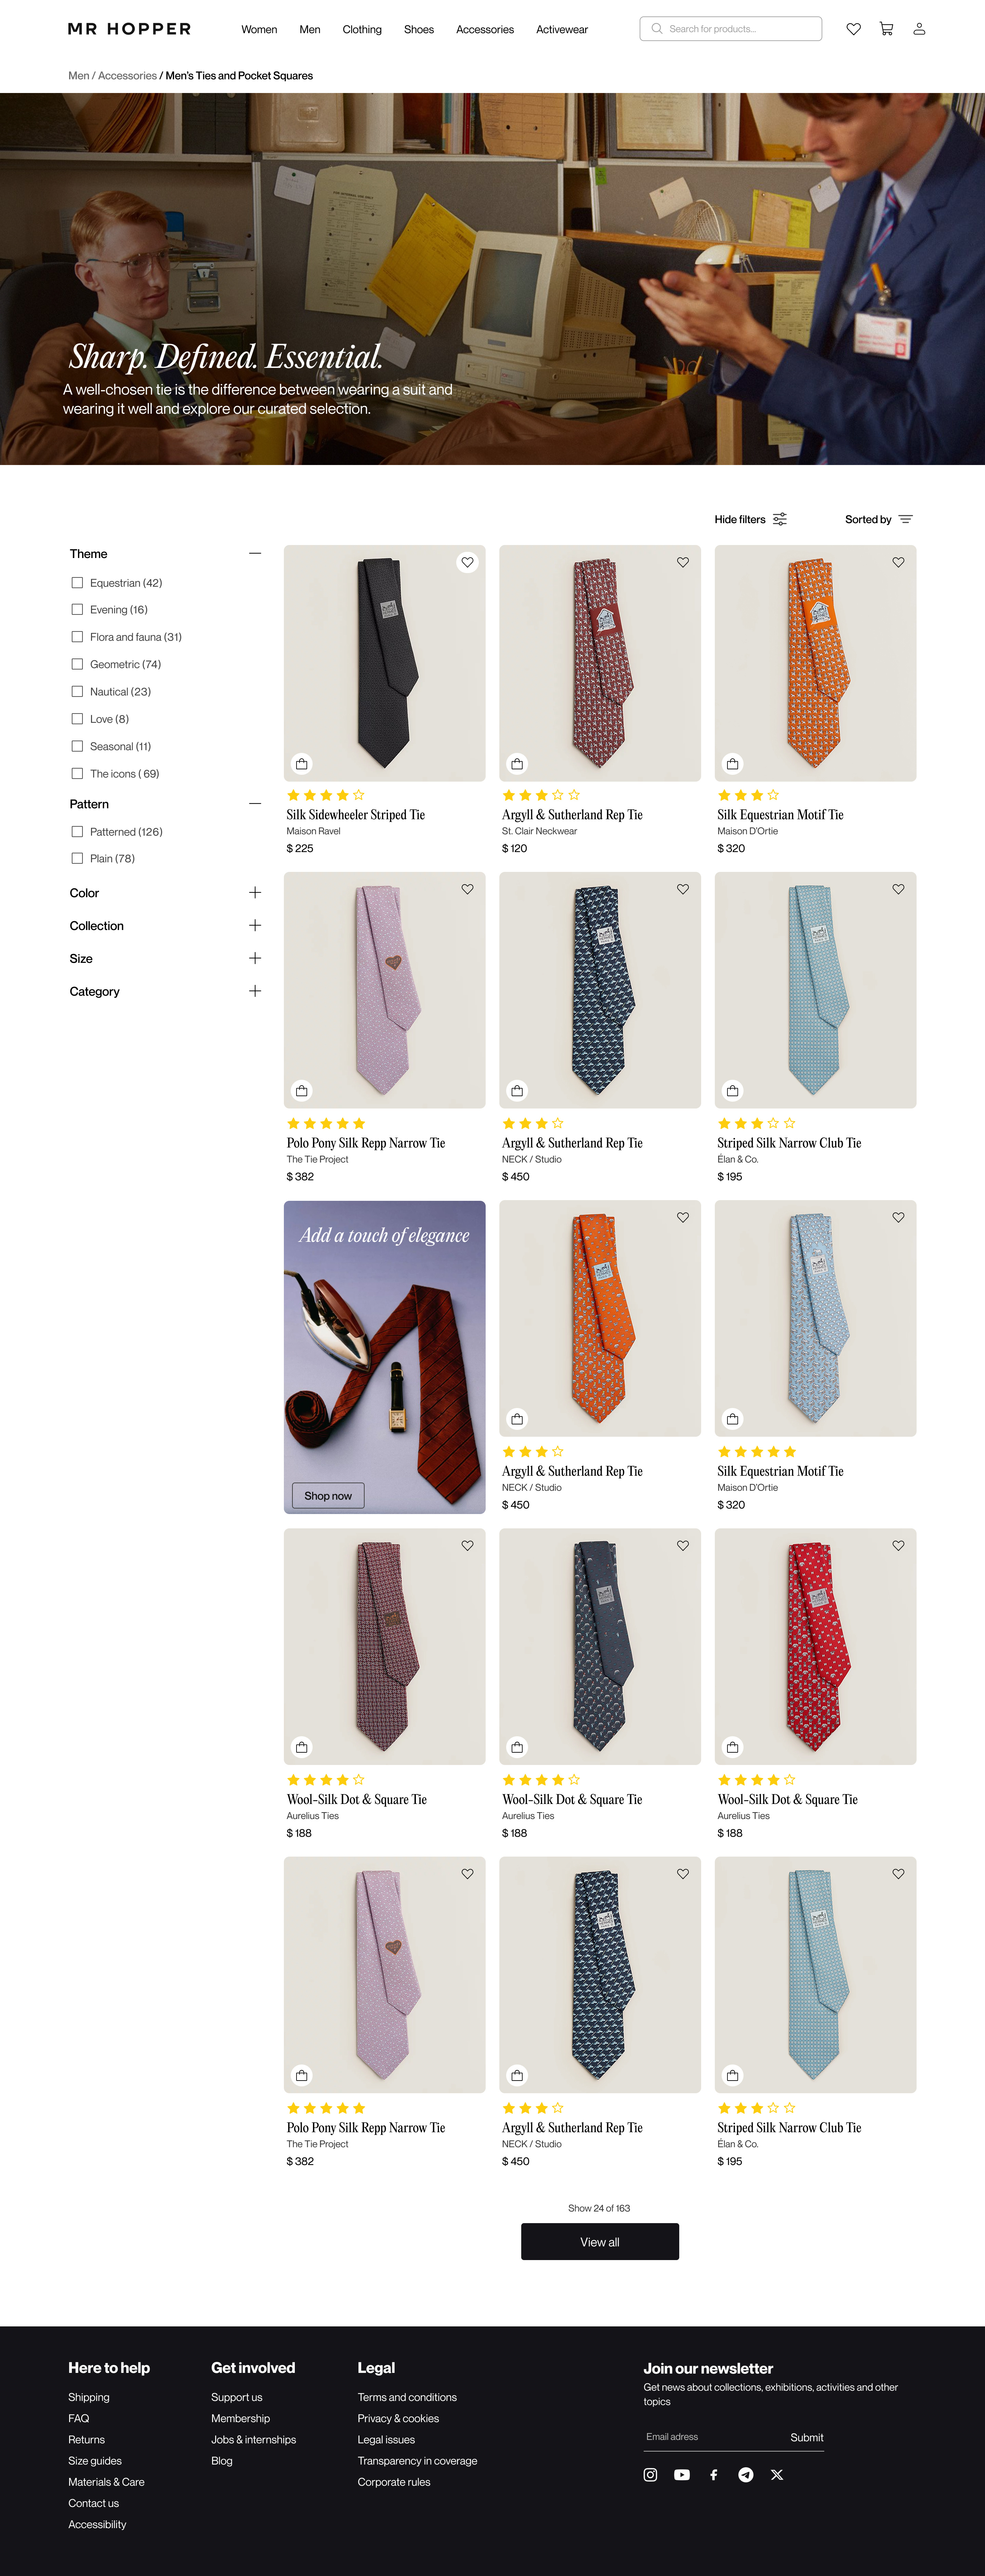Expand the Color filter section
This screenshot has width=985, height=2576.
pyautogui.click(x=255, y=893)
